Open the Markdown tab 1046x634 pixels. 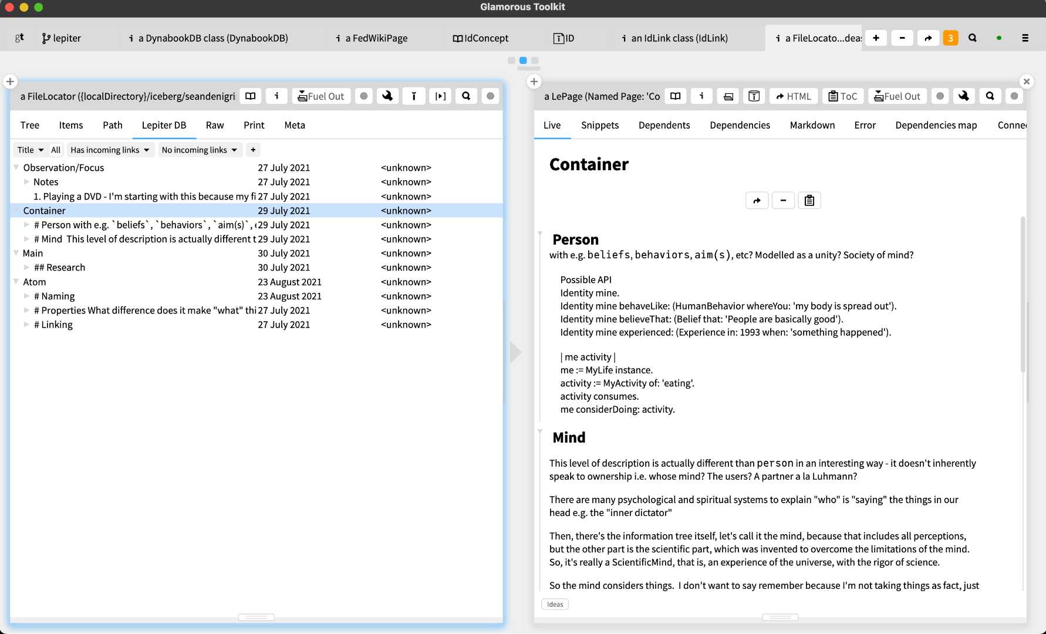tap(812, 125)
